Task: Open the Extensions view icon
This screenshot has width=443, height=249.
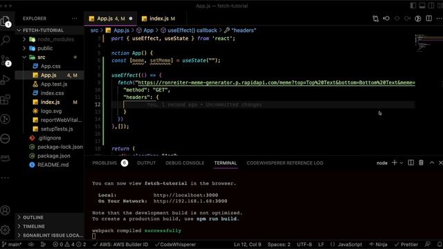Action: (x=6, y=100)
